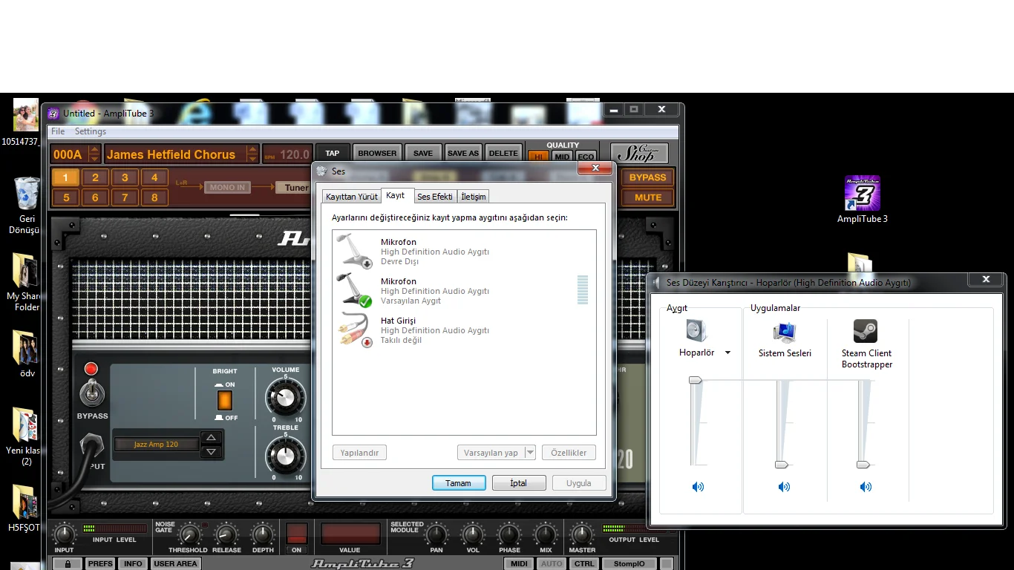Click the VOL knob in selected module
Viewport: 1014px width, 570px height.
[473, 534]
